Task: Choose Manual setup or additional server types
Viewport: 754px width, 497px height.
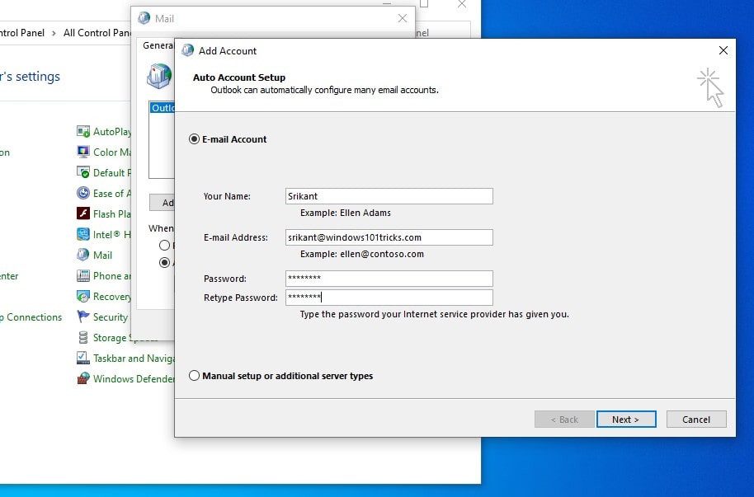Action: 195,375
